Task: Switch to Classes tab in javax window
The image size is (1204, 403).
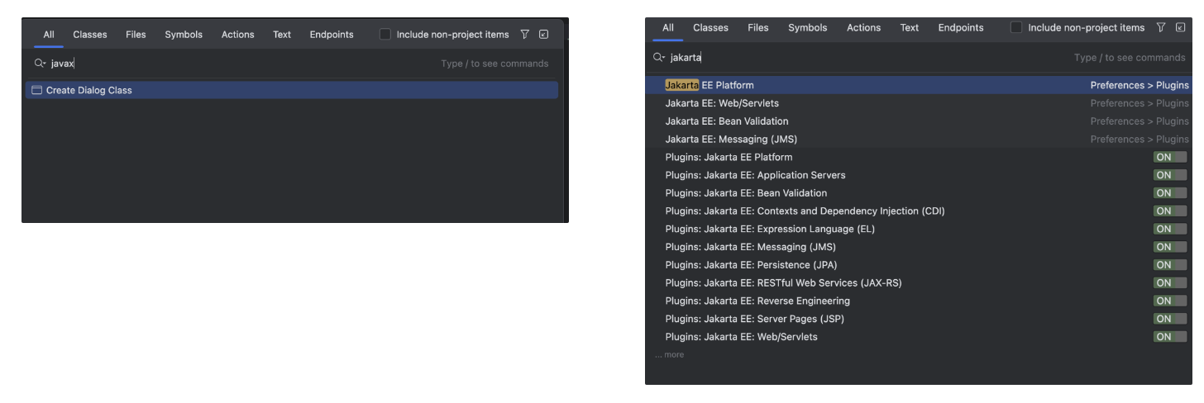Action: click(90, 35)
